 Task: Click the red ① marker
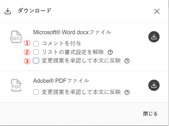[x=27, y=43]
